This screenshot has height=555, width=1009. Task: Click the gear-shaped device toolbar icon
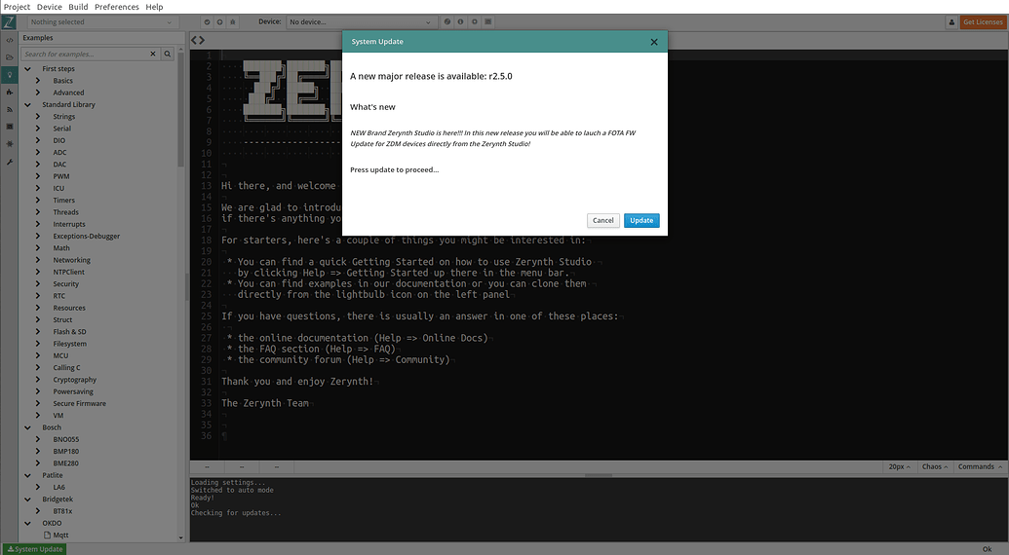coord(474,21)
